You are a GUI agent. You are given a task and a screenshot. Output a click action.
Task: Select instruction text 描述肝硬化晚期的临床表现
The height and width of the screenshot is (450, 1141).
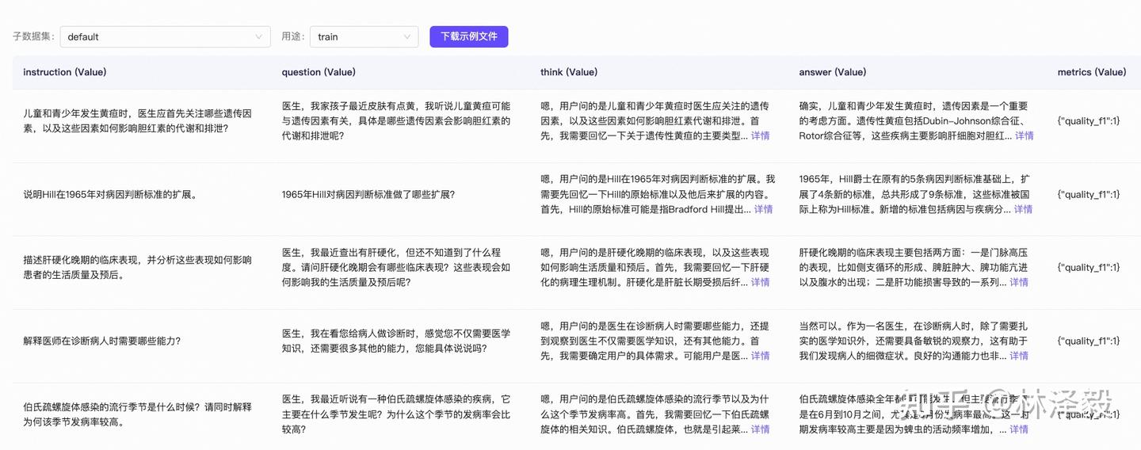point(138,268)
